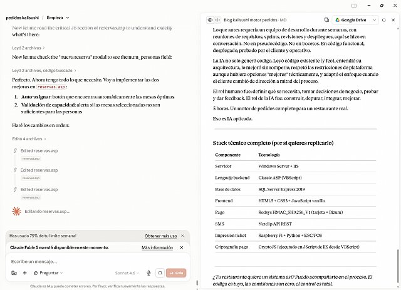Click the plus icon to add attachment
The image size is (401, 290).
click(25, 273)
